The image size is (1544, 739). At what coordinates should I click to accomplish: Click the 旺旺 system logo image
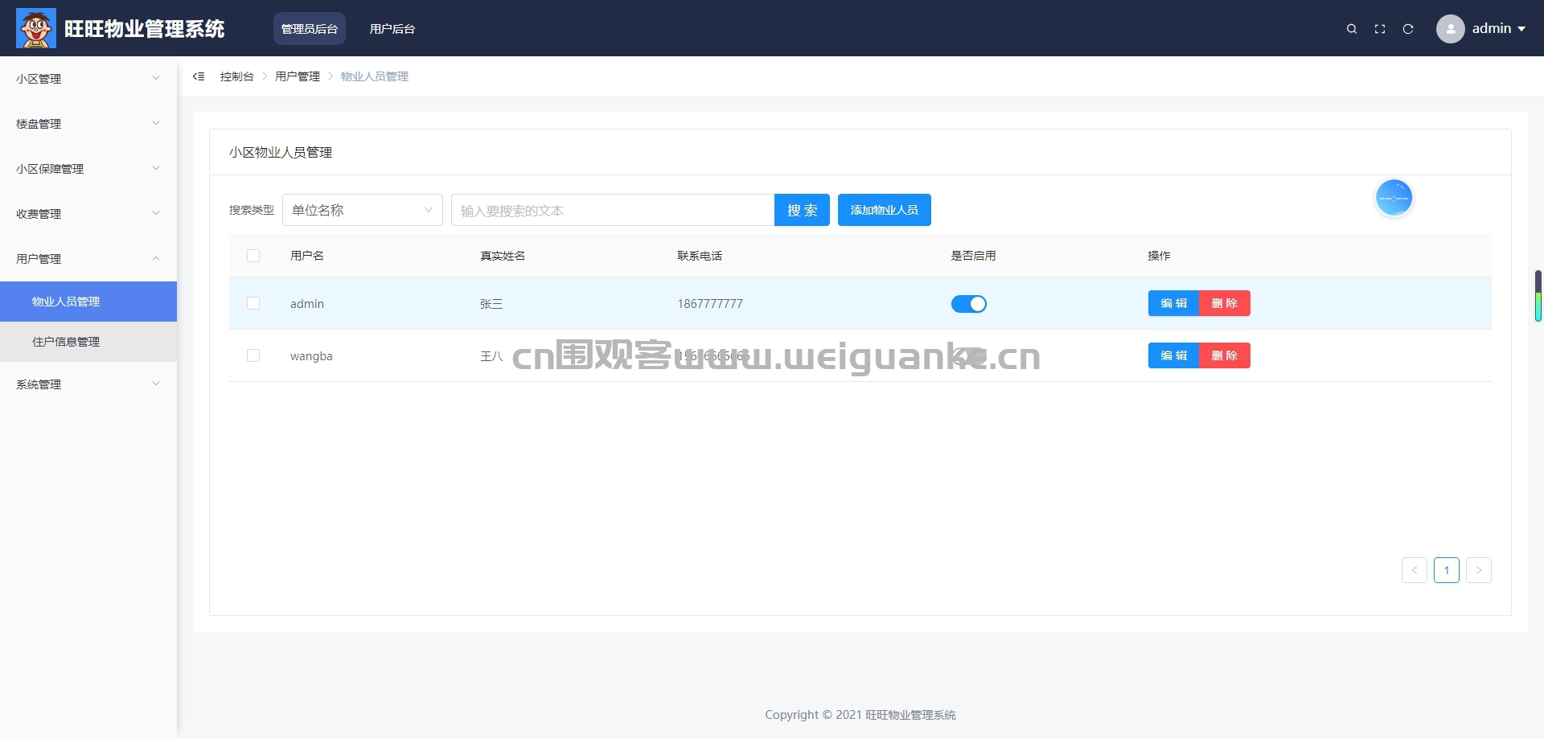tap(36, 28)
